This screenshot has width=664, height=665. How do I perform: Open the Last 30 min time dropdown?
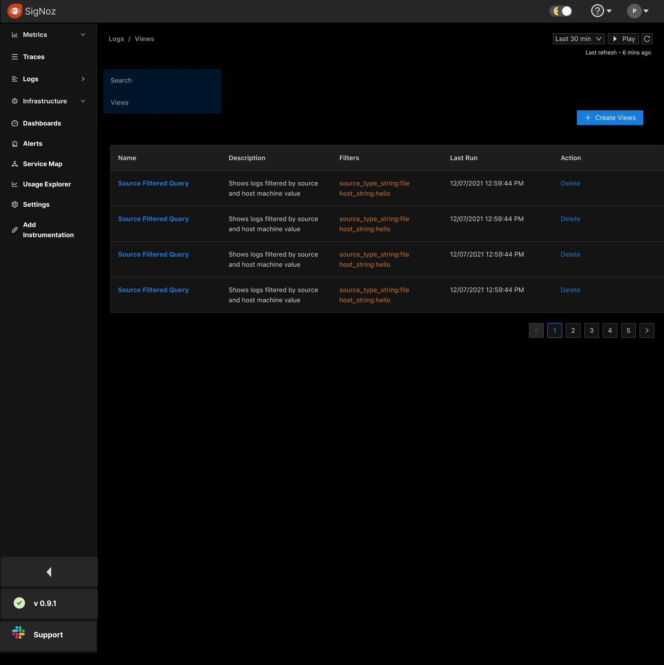[x=578, y=39]
